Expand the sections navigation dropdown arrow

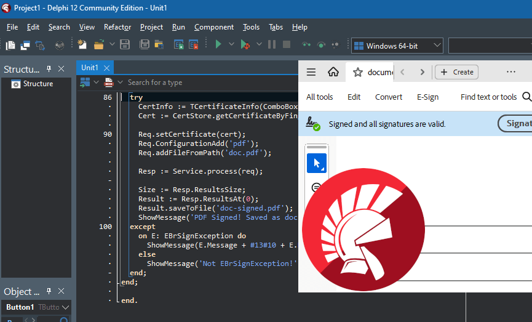(x=96, y=83)
